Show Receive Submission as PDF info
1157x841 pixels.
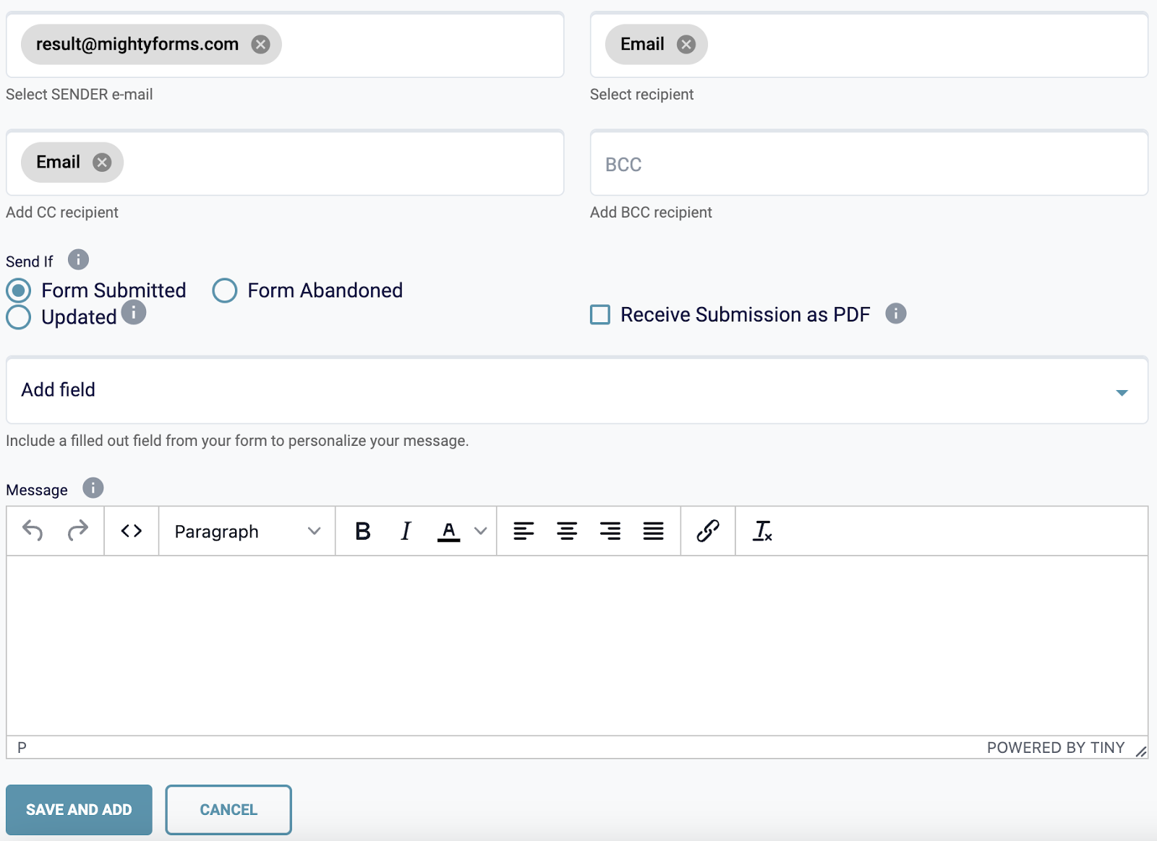pyautogui.click(x=895, y=314)
